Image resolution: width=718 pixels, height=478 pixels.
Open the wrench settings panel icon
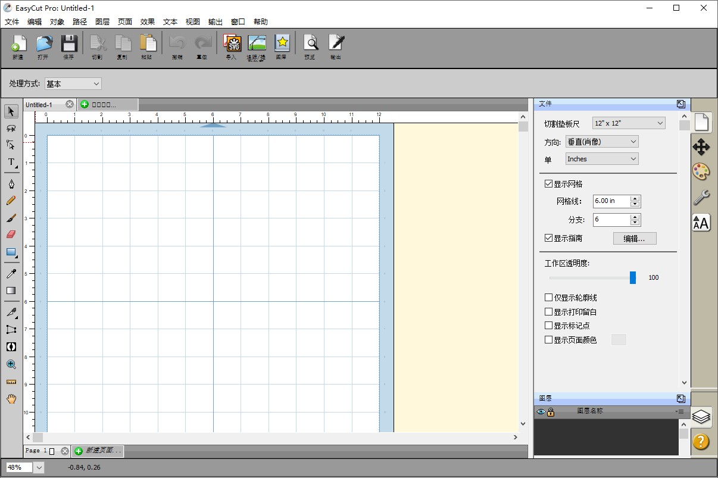[x=701, y=197]
